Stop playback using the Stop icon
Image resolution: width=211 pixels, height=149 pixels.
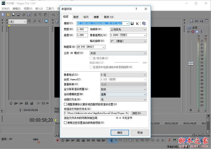[83, 140]
